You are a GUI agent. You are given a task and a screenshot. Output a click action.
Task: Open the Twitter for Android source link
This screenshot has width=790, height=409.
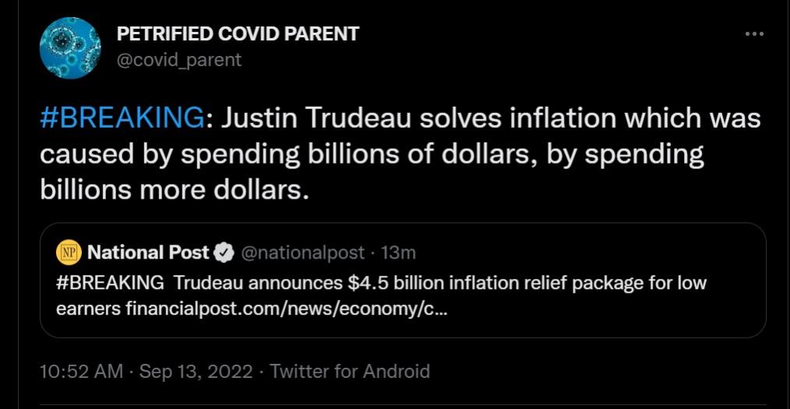coord(350,372)
